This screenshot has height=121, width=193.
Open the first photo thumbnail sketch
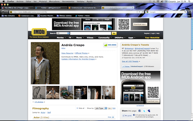pyautogui.click(x=39, y=93)
